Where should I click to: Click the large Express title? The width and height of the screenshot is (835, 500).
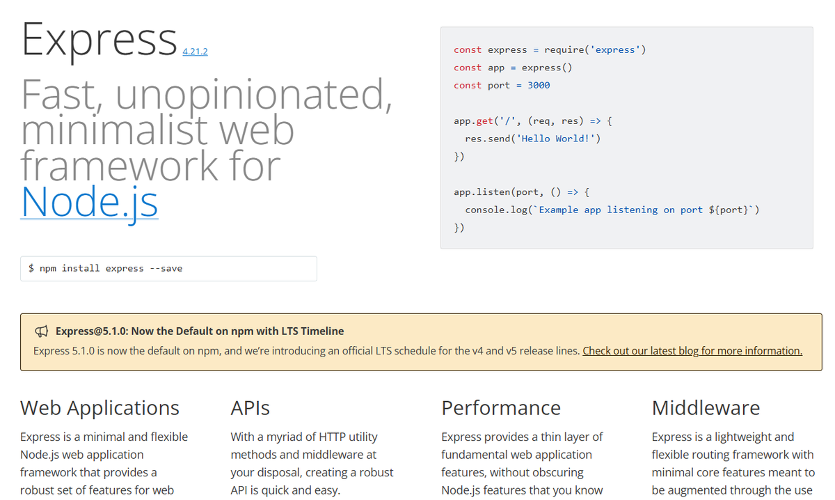100,39
